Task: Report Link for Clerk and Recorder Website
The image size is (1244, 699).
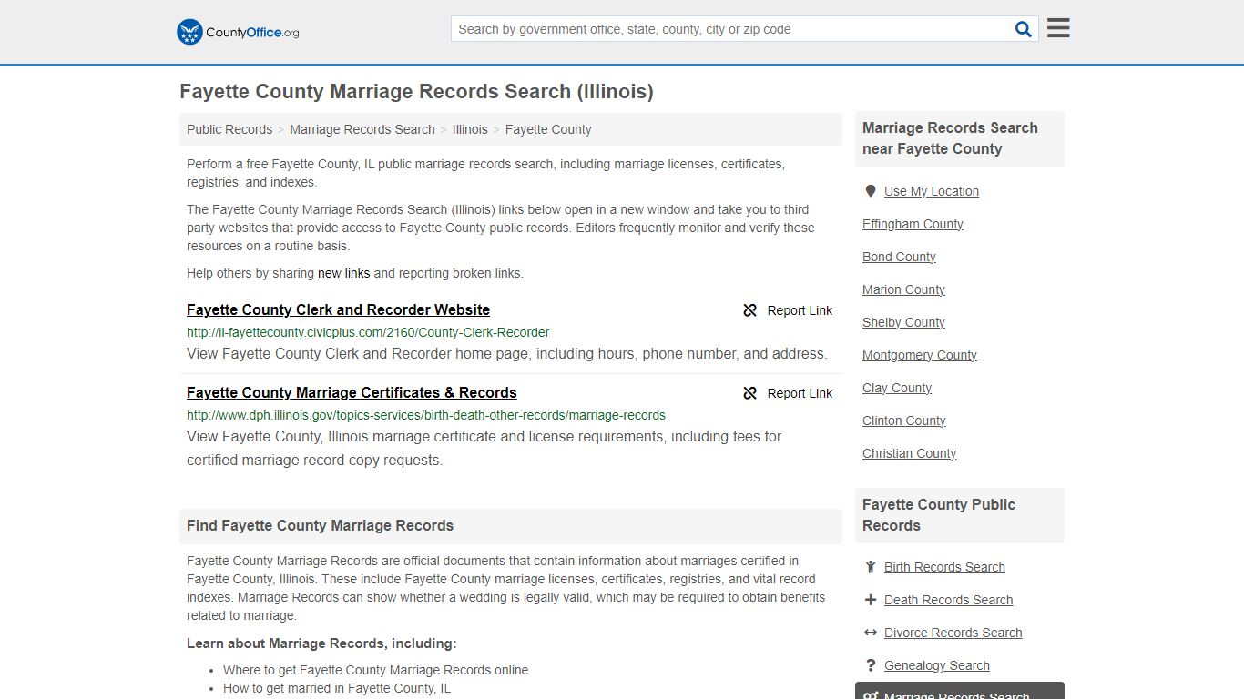Action: [x=788, y=310]
